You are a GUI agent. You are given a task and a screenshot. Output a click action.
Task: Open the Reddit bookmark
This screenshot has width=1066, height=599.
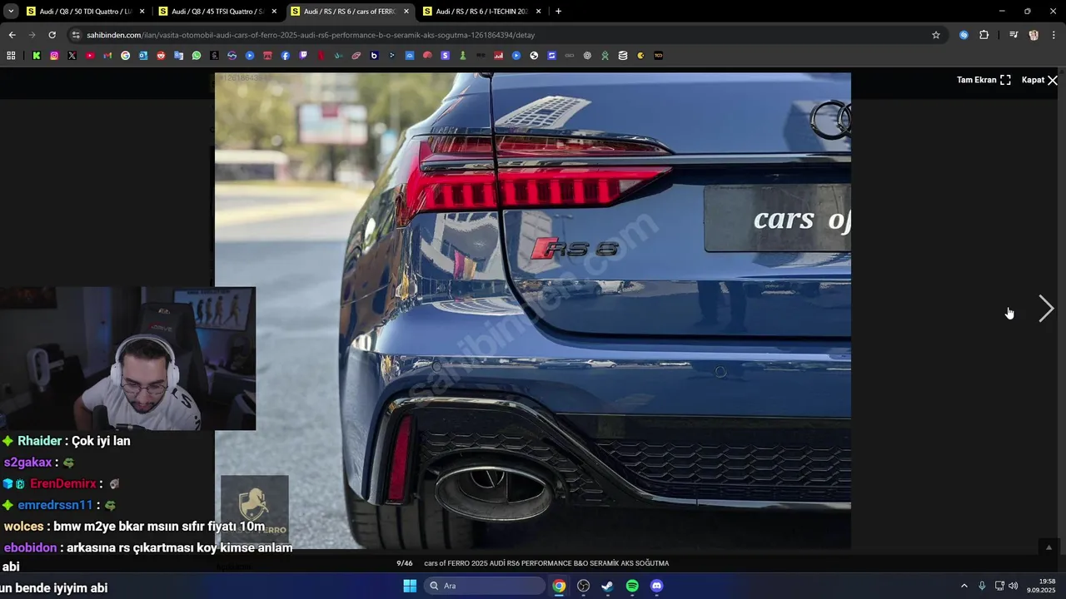(161, 56)
